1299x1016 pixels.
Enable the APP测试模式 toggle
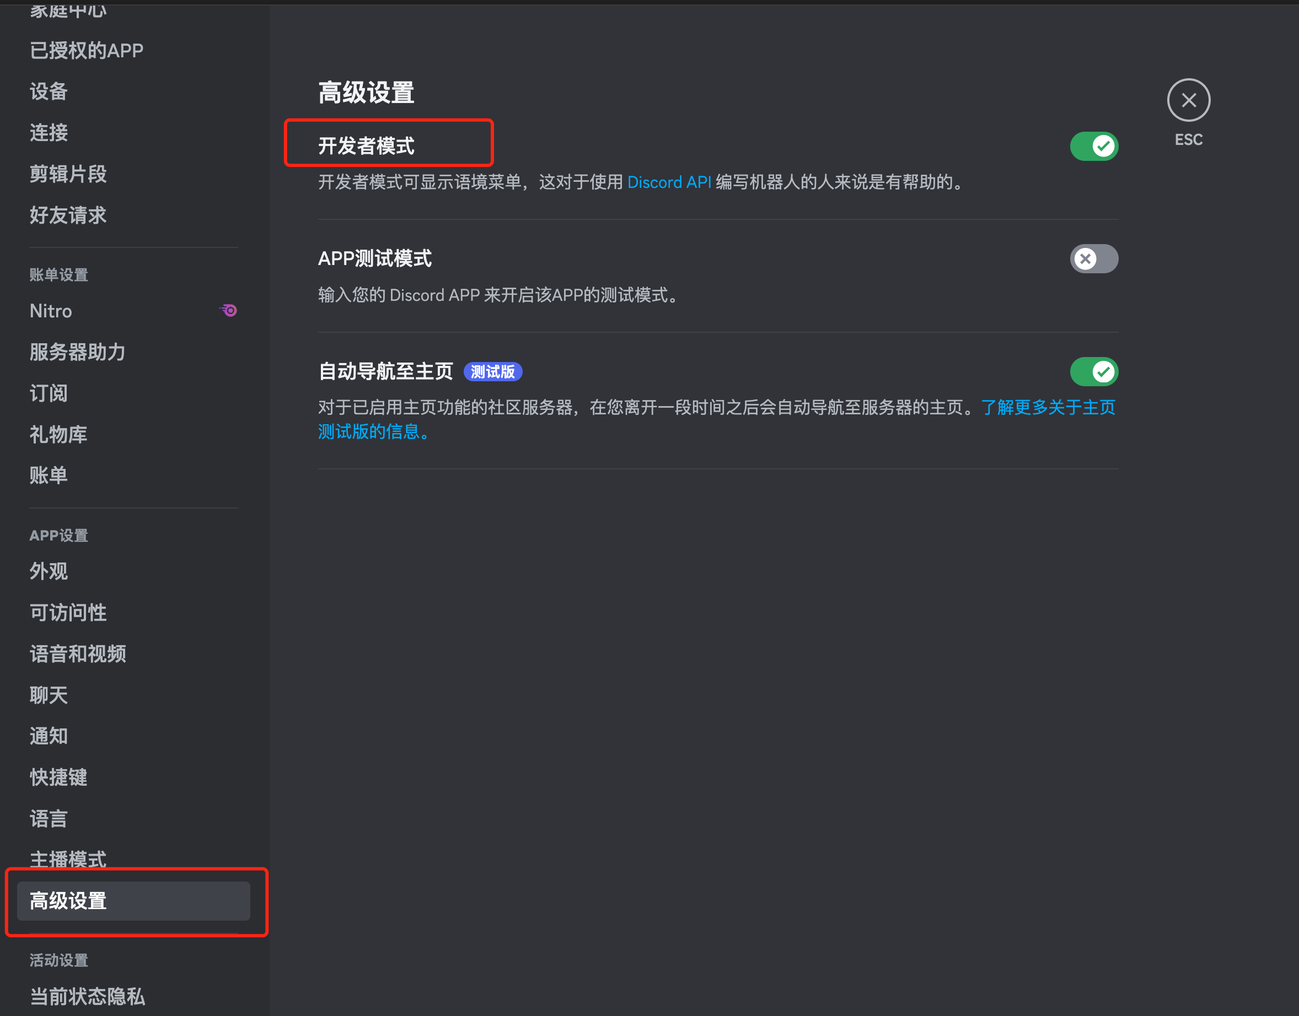tap(1093, 259)
